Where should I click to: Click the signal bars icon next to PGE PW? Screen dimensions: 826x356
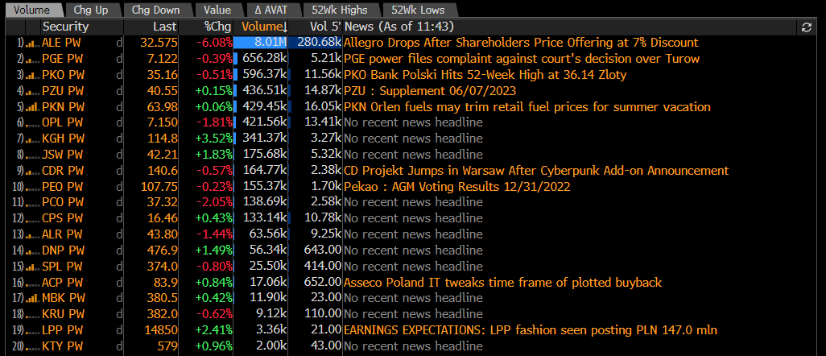pyautogui.click(x=32, y=60)
